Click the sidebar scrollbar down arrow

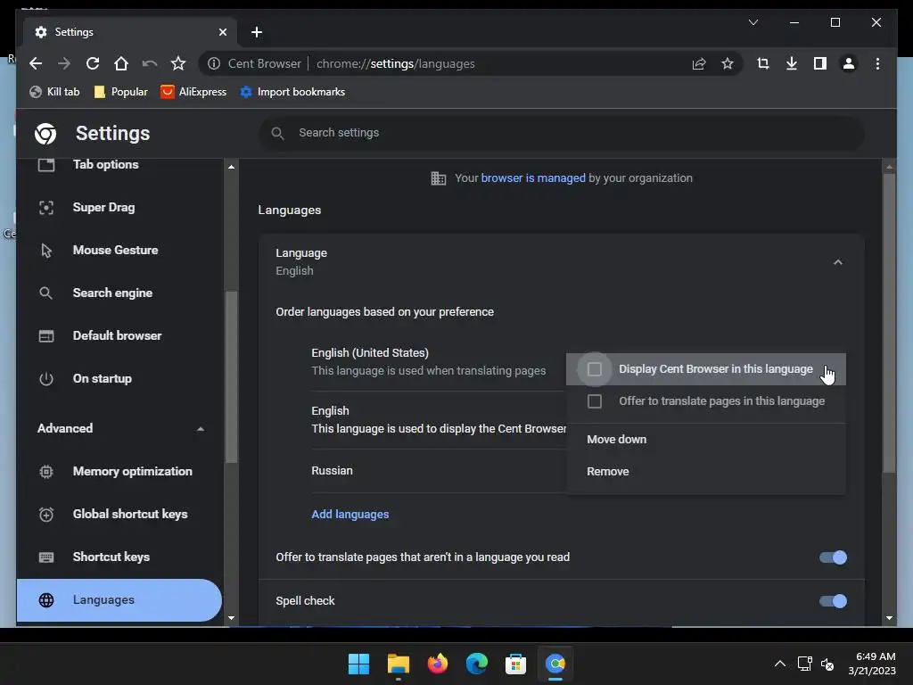point(231,618)
